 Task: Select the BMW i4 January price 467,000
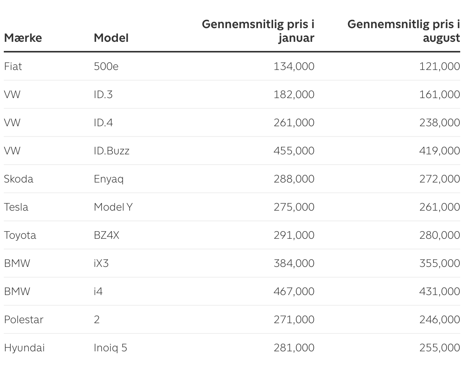click(294, 292)
